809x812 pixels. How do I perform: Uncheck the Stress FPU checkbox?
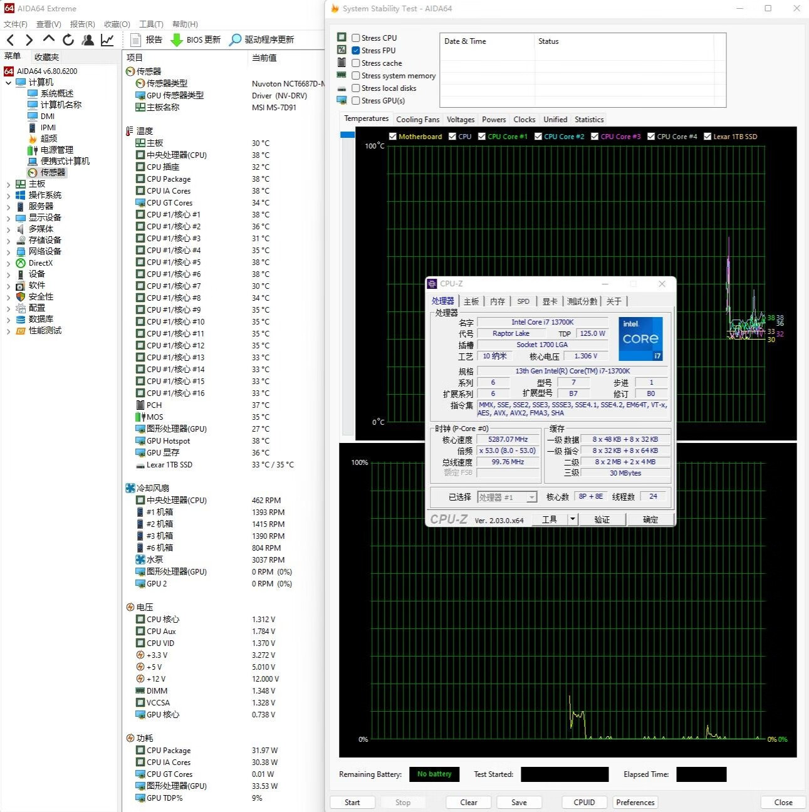coord(356,51)
